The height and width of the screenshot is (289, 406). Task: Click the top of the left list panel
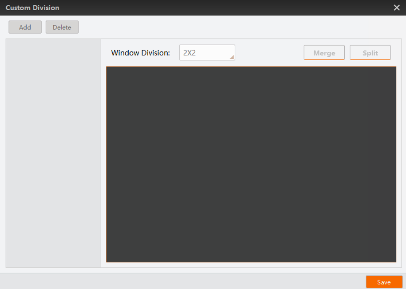53,44
